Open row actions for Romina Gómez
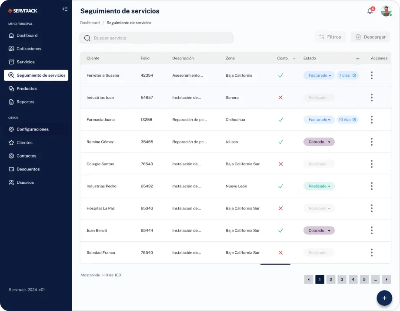 point(371,142)
